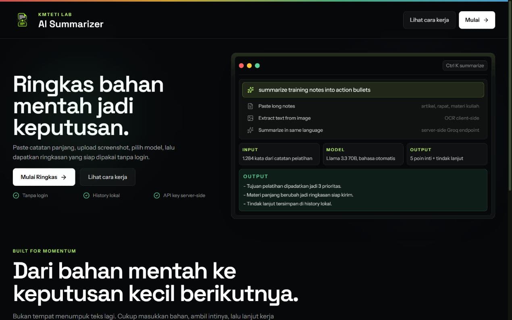Viewport: 512px width, 320px height.
Task: Open Lihat cara kerja in the top header
Action: [429, 20]
